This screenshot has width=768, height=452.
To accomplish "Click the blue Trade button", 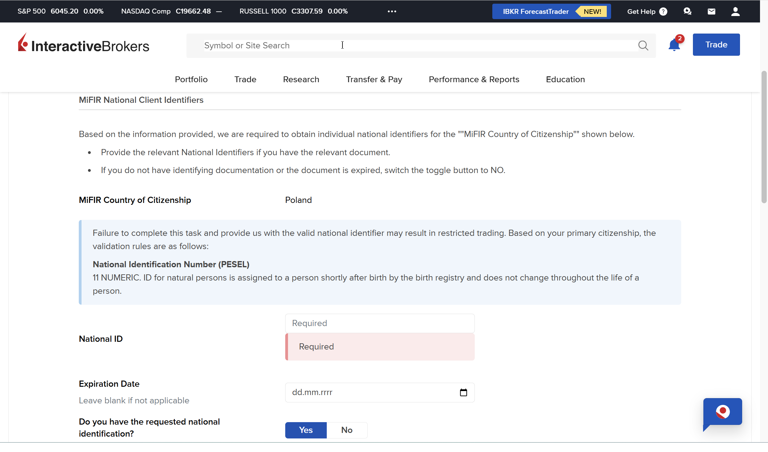I will pyautogui.click(x=716, y=45).
